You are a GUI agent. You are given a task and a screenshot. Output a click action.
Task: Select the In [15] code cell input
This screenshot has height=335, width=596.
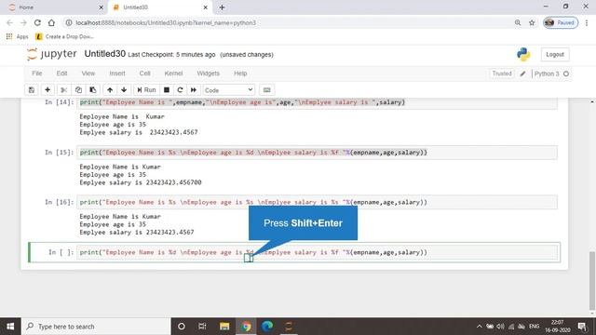317,153
